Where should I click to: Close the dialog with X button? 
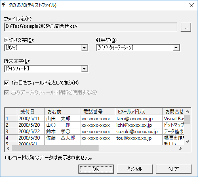[192, 5]
